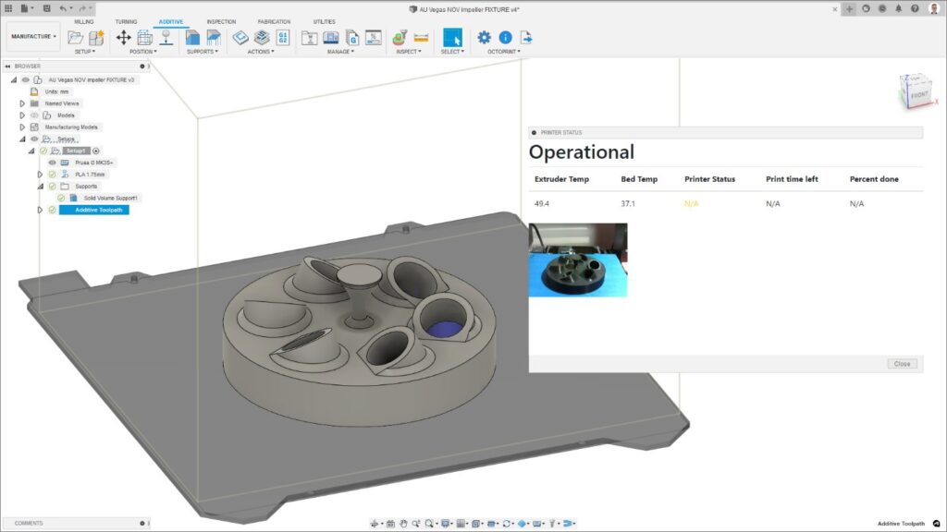Image resolution: width=947 pixels, height=532 pixels.
Task: Collapse the Supports folder in the browser
Action: coord(41,186)
